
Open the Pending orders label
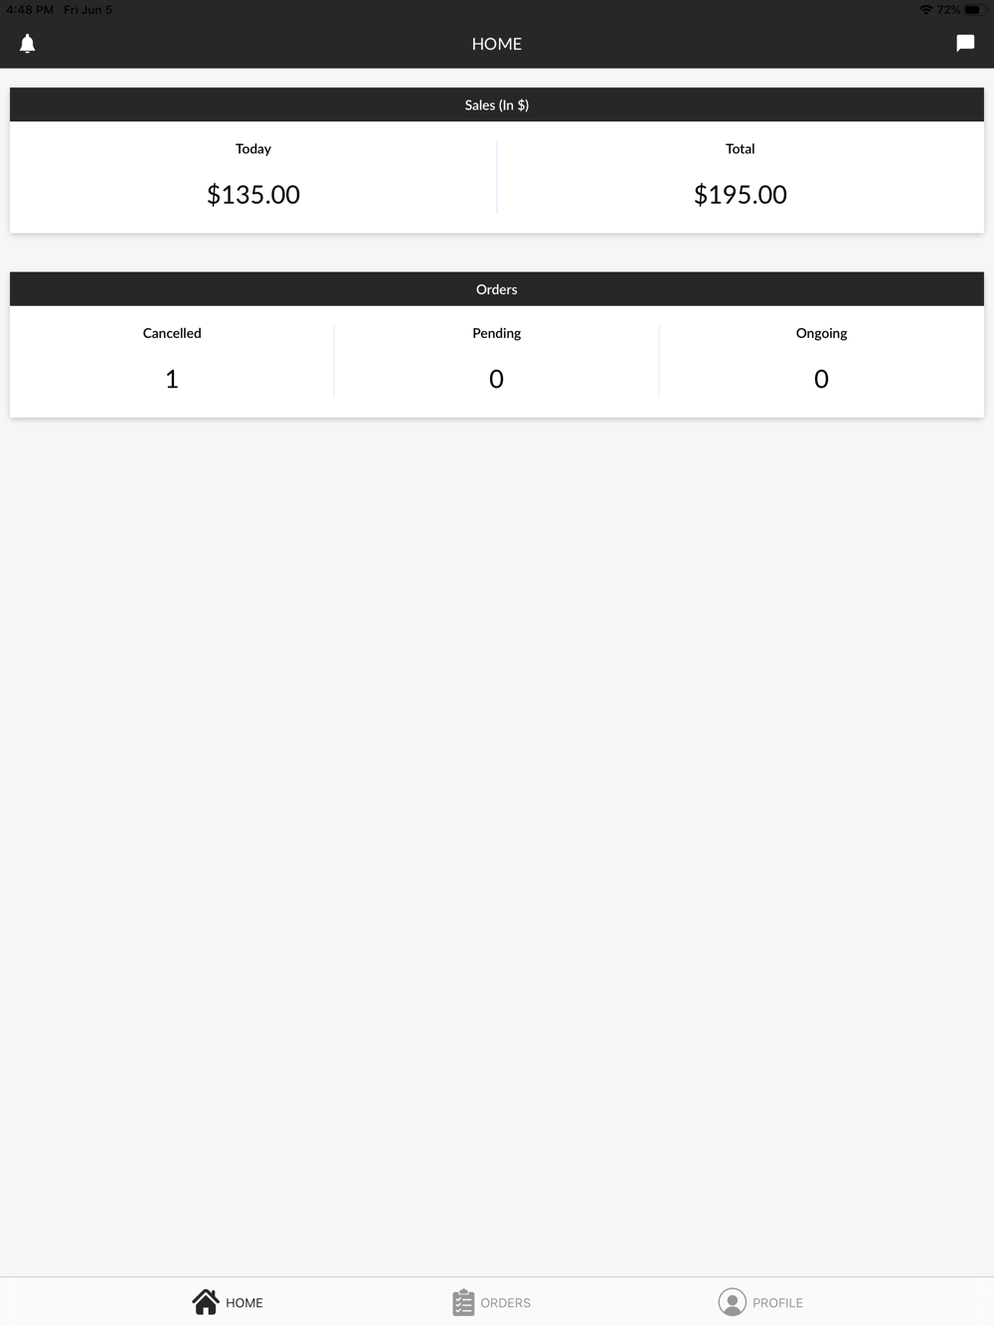pyautogui.click(x=497, y=333)
